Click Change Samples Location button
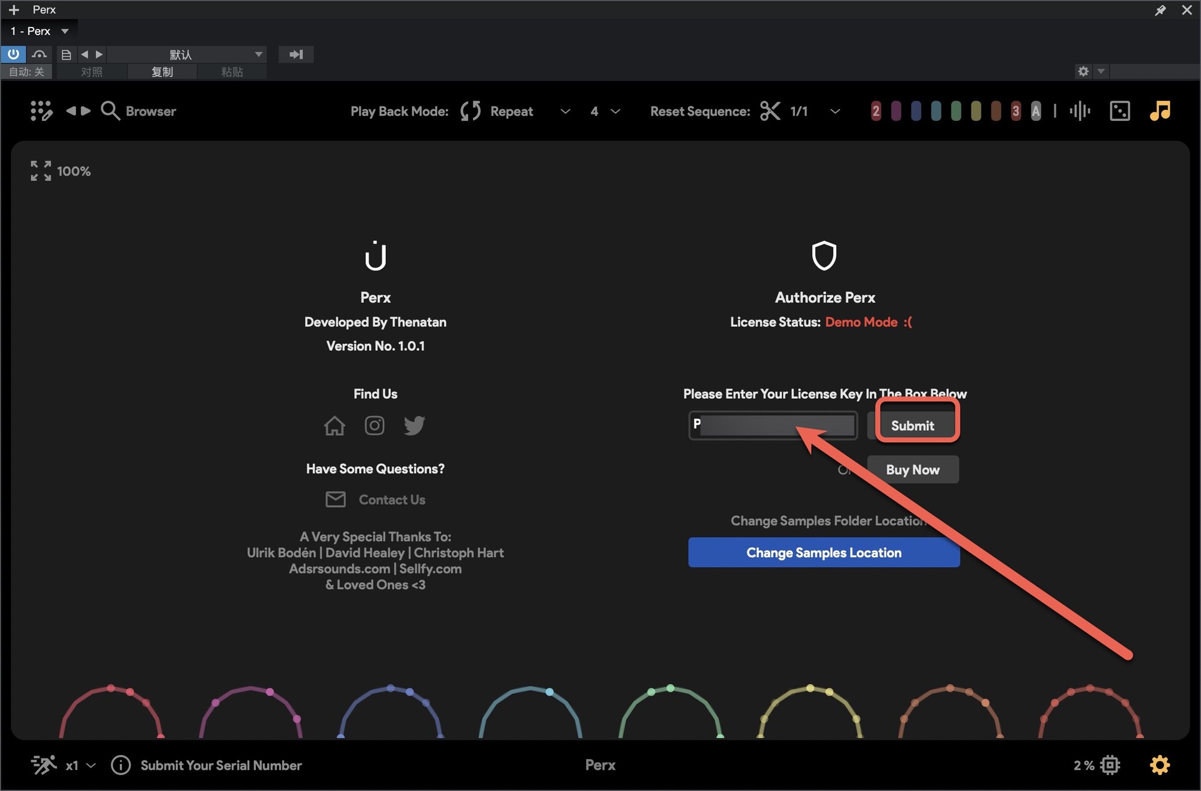The height and width of the screenshot is (791, 1201). point(824,553)
